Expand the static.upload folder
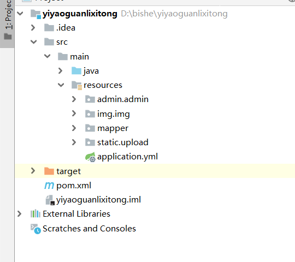Image resolution: width=295 pixels, height=262 pixels. (x=74, y=142)
